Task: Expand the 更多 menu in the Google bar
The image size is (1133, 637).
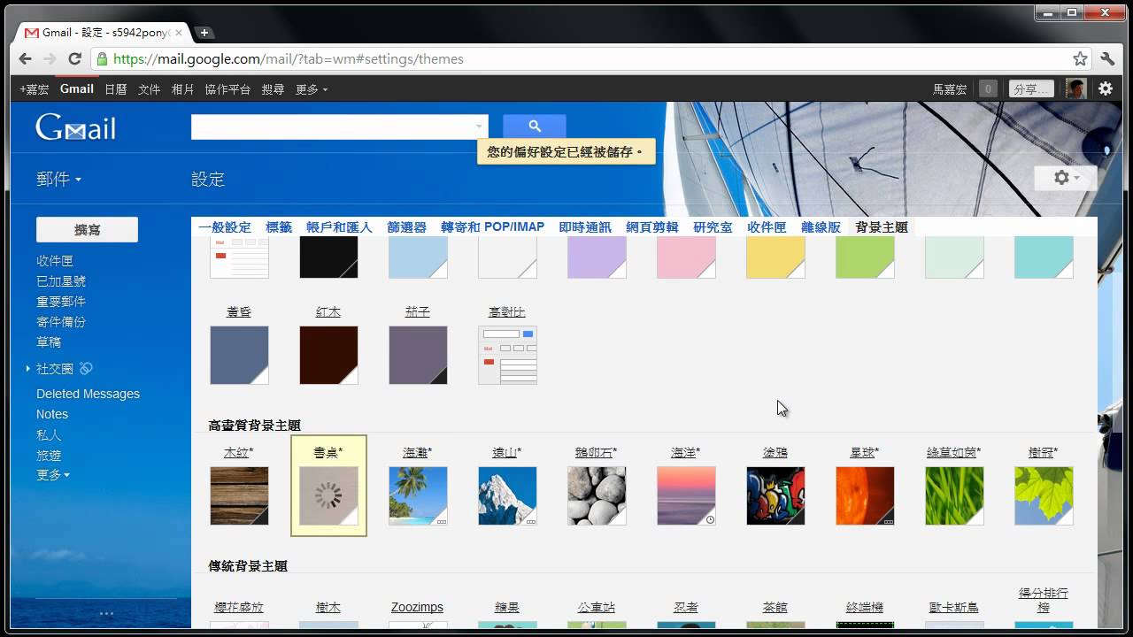Action: (x=312, y=89)
